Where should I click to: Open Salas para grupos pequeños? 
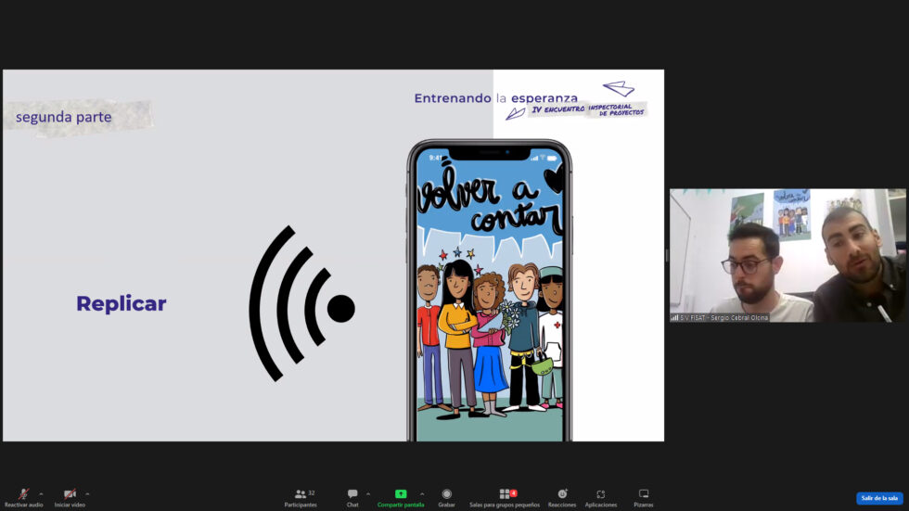point(506,497)
